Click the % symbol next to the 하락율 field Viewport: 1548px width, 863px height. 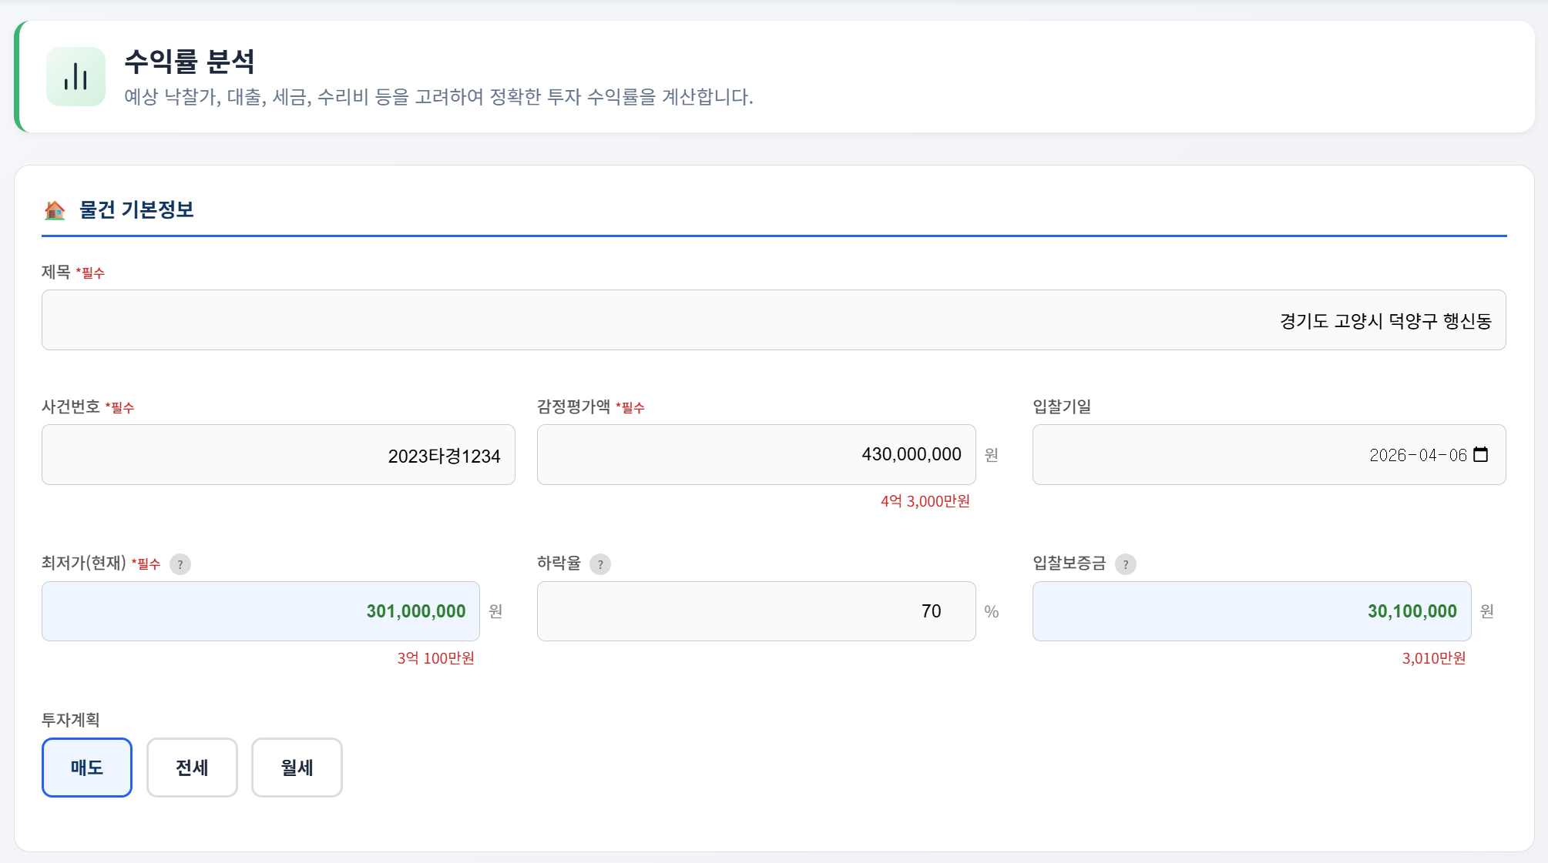[992, 611]
